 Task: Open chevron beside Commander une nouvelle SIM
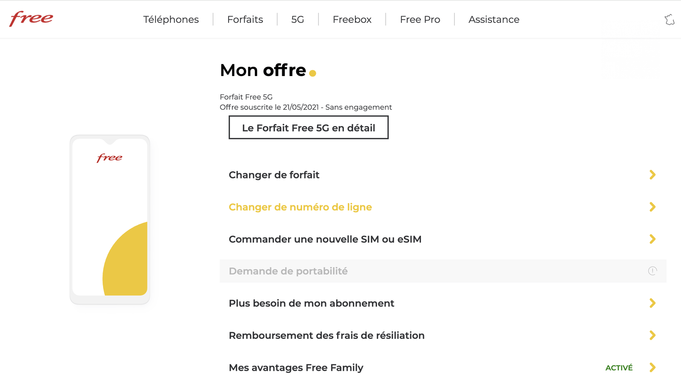pyautogui.click(x=652, y=239)
